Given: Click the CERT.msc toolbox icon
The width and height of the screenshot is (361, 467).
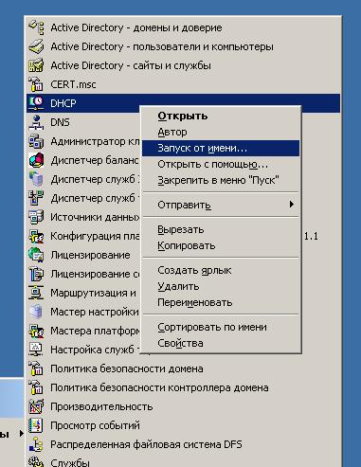Looking at the screenshot, I should [36, 84].
